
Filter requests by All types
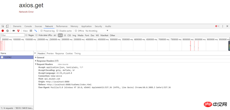(55, 35)
